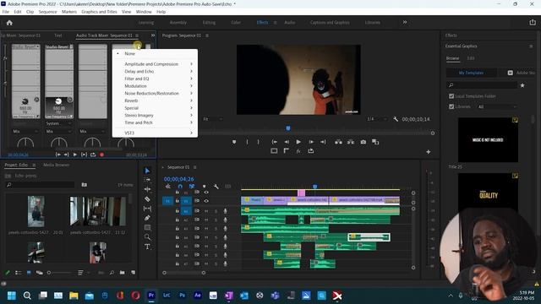The width and height of the screenshot is (541, 304).
Task: Open playback resolution 1/4 dropdown
Action: pos(377,119)
